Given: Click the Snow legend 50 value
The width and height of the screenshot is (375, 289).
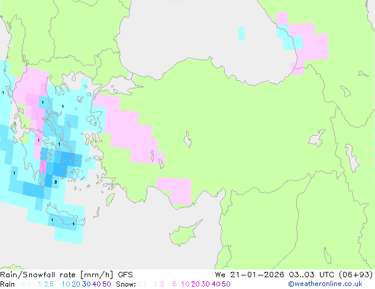Looking at the screenshot, I should coord(227,284).
